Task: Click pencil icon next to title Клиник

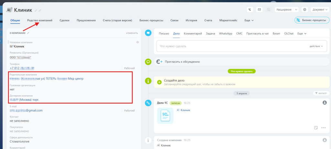Action: [36, 11]
